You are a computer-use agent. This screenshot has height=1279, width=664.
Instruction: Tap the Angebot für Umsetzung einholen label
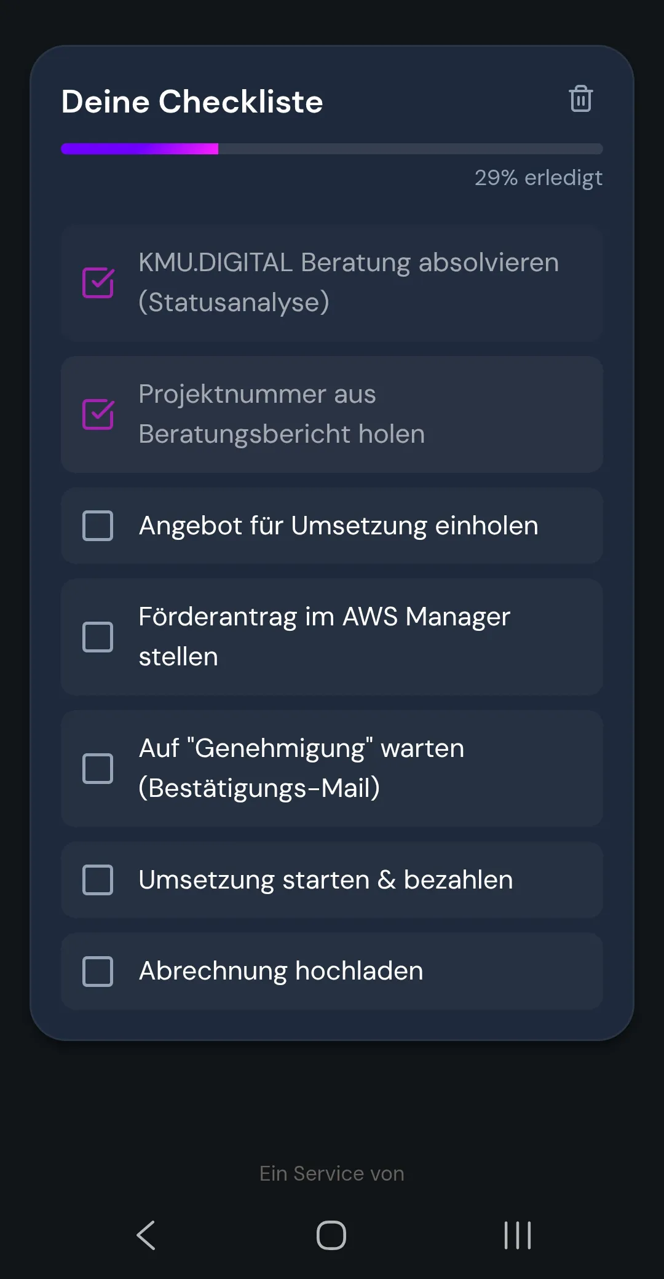[x=338, y=526]
